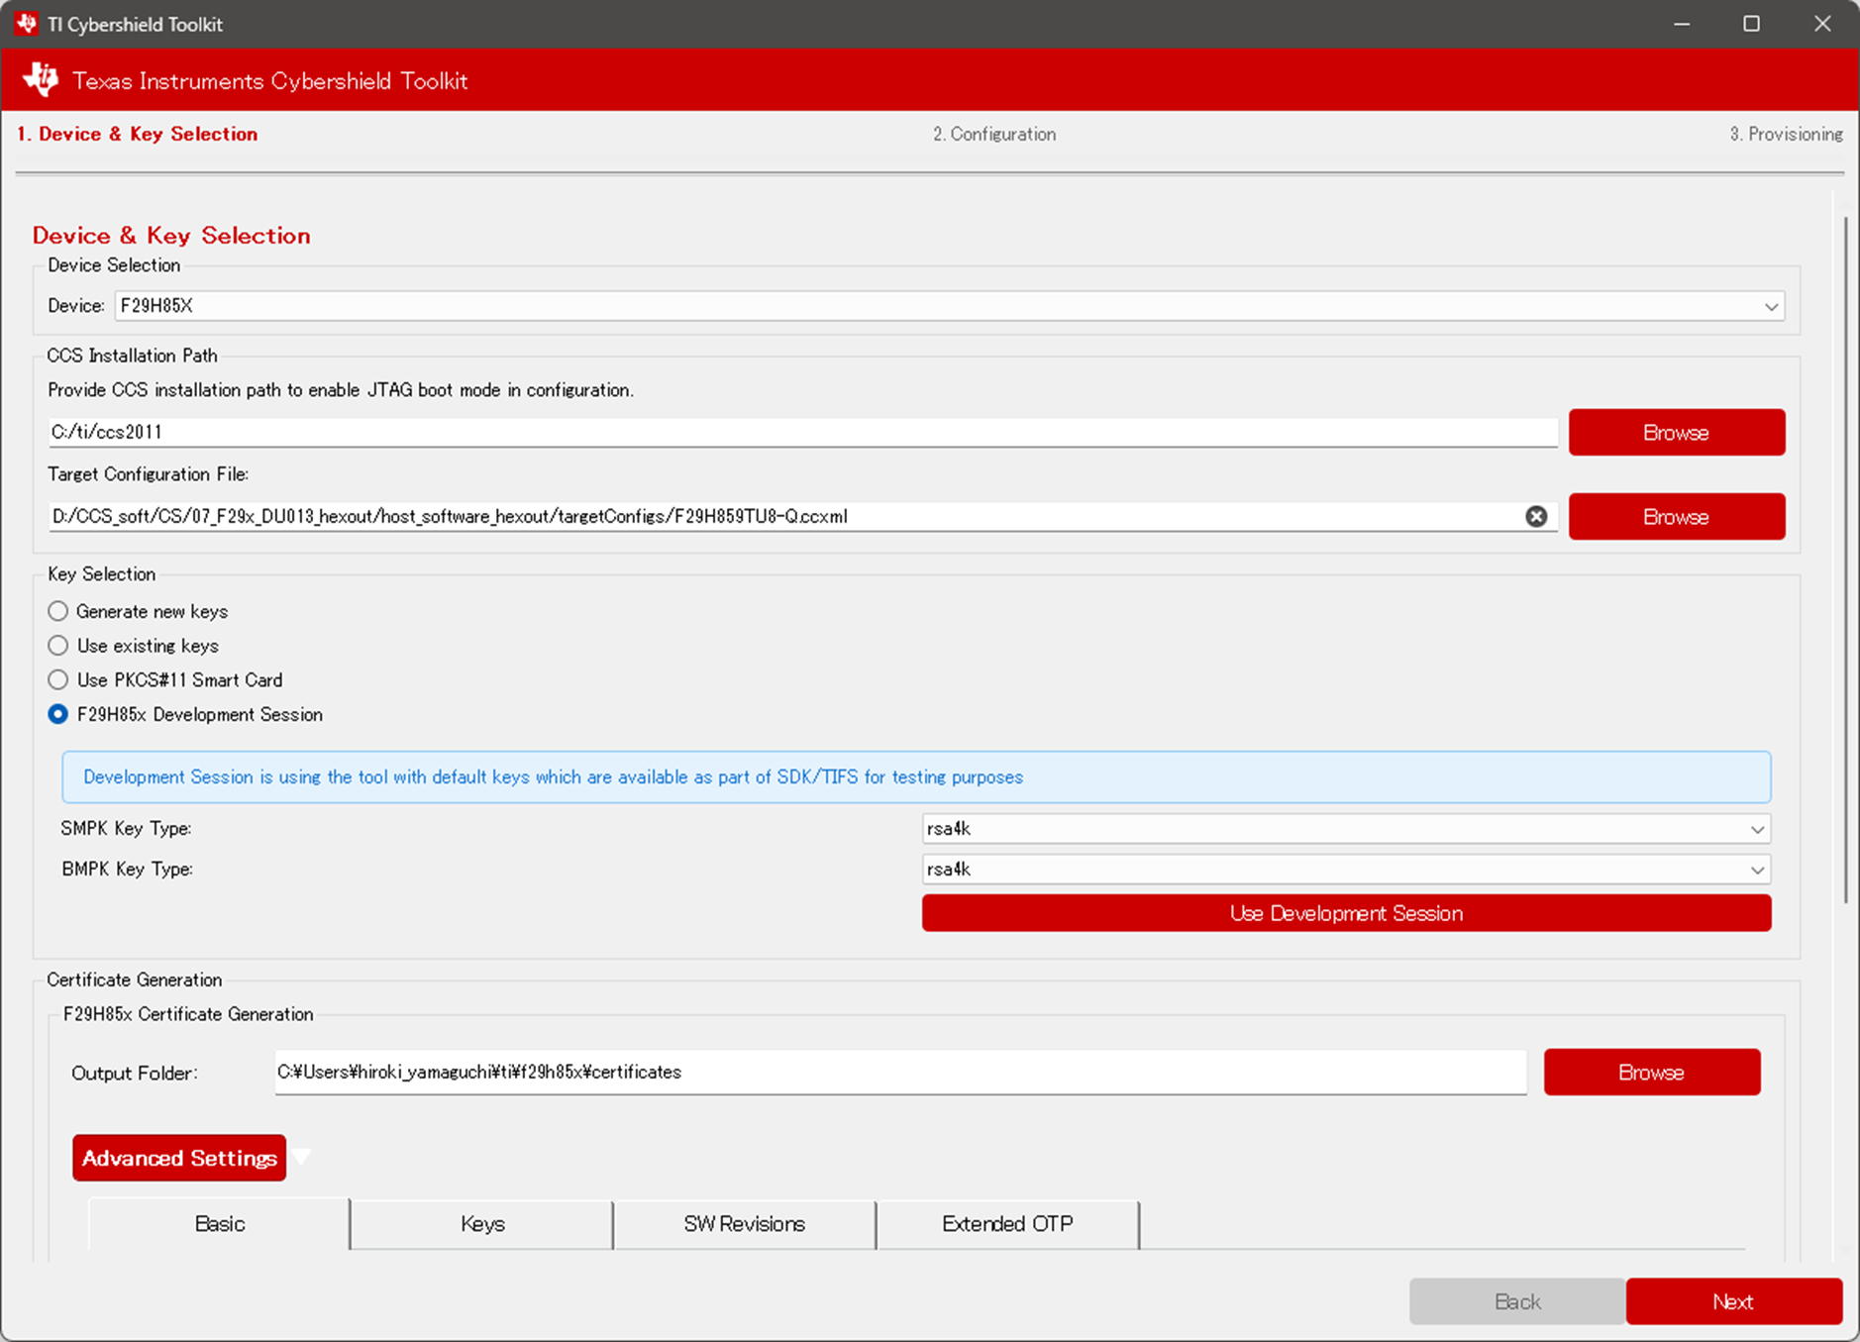Maximize the TI Cybershield Toolkit window
The height and width of the screenshot is (1342, 1860).
click(x=1751, y=24)
